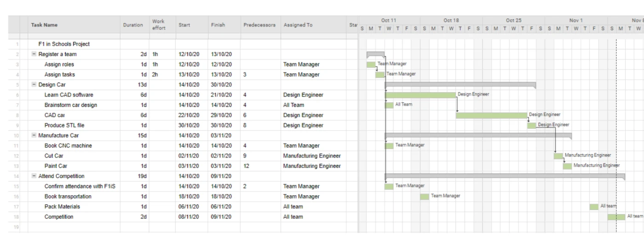Select the CAD car task name

tap(55, 115)
